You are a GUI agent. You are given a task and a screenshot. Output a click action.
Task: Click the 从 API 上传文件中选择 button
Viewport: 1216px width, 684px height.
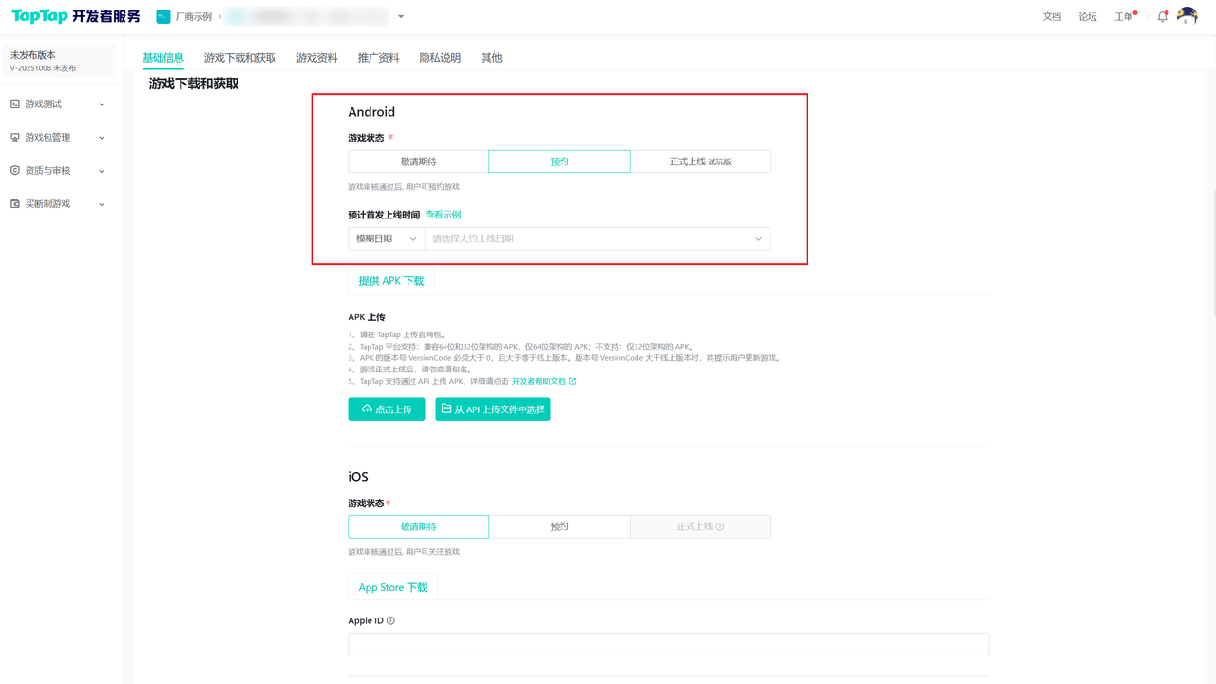coord(492,409)
